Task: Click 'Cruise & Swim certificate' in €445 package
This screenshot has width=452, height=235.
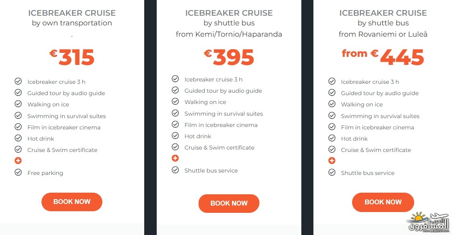Action: tap(376, 150)
